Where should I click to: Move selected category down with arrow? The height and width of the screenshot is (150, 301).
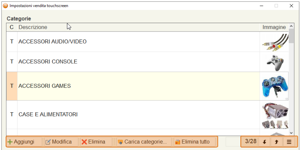[x=264, y=142]
